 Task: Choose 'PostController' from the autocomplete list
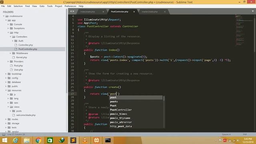coord(136,110)
